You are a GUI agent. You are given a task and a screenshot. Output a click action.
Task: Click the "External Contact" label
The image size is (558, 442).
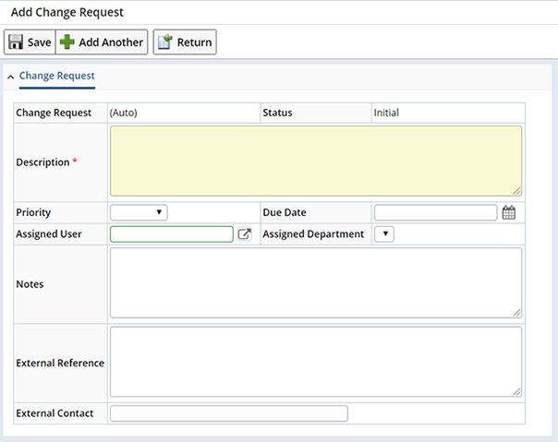pos(55,413)
